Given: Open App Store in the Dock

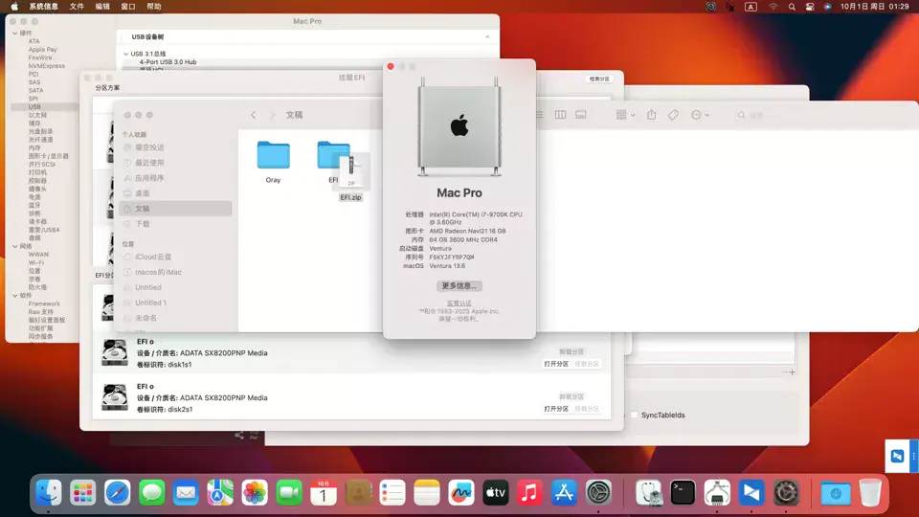Looking at the screenshot, I should pyautogui.click(x=564, y=493).
